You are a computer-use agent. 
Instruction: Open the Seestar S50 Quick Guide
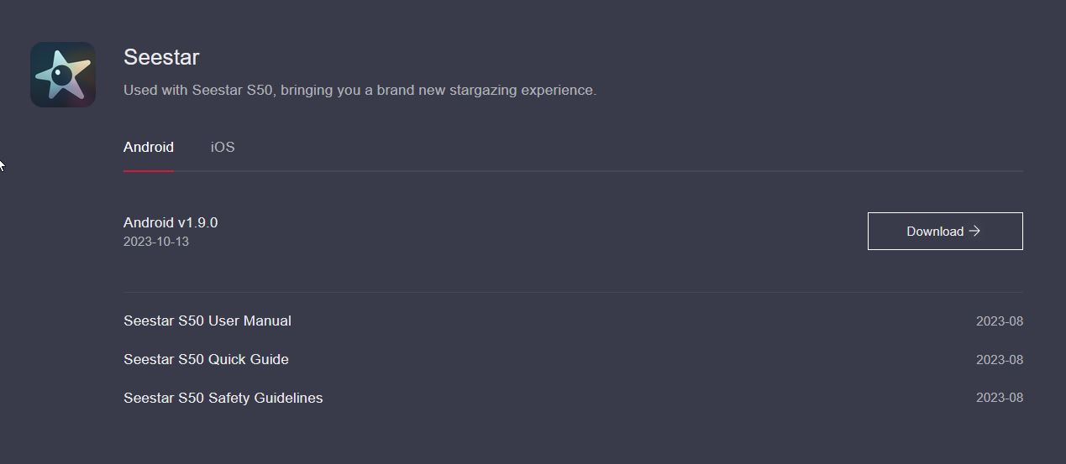click(206, 359)
